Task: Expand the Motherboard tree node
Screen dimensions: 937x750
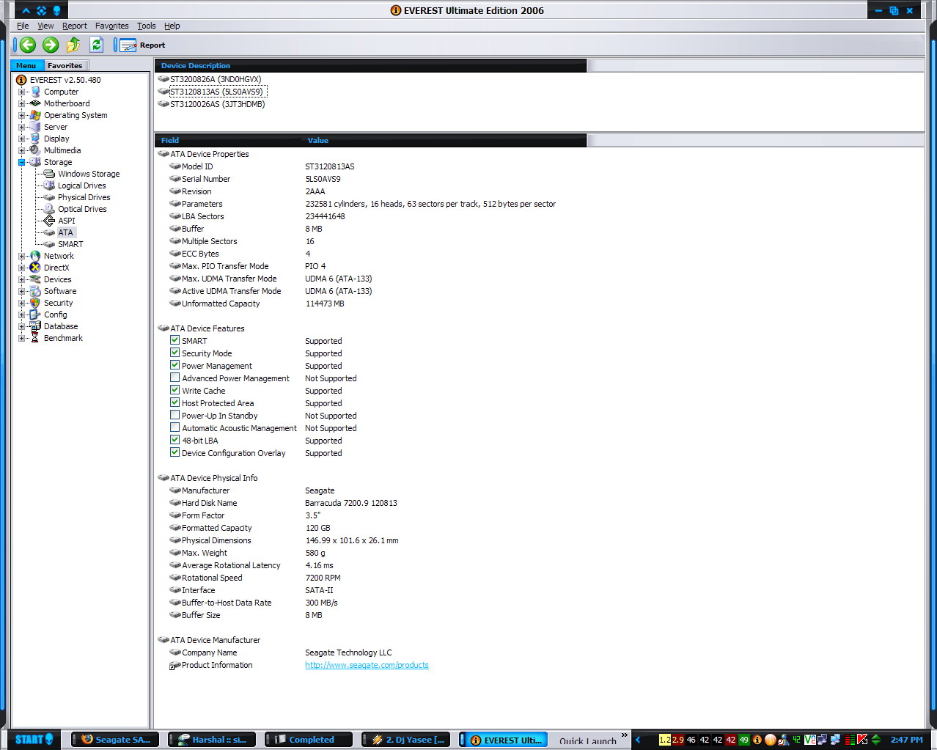Action: (21, 103)
